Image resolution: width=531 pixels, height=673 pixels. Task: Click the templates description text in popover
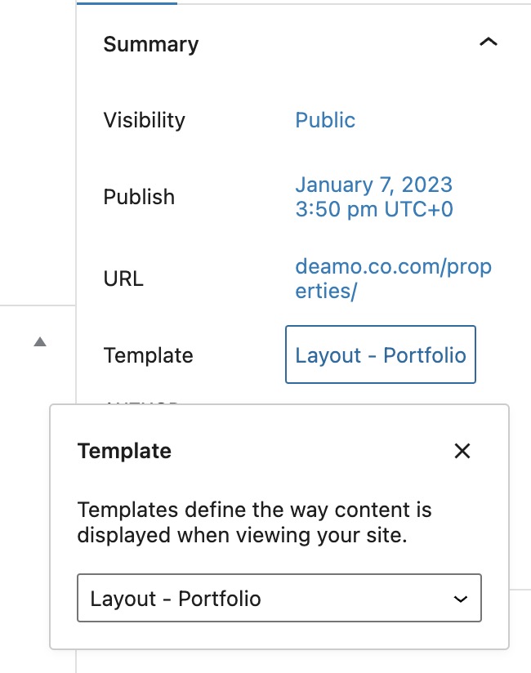254,523
